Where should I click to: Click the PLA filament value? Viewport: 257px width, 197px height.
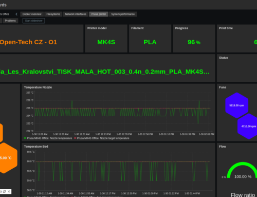pyautogui.click(x=150, y=42)
